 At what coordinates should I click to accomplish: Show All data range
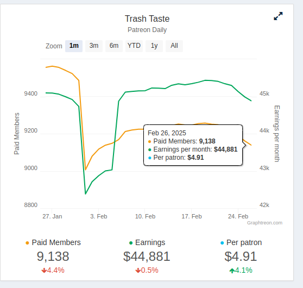174,46
